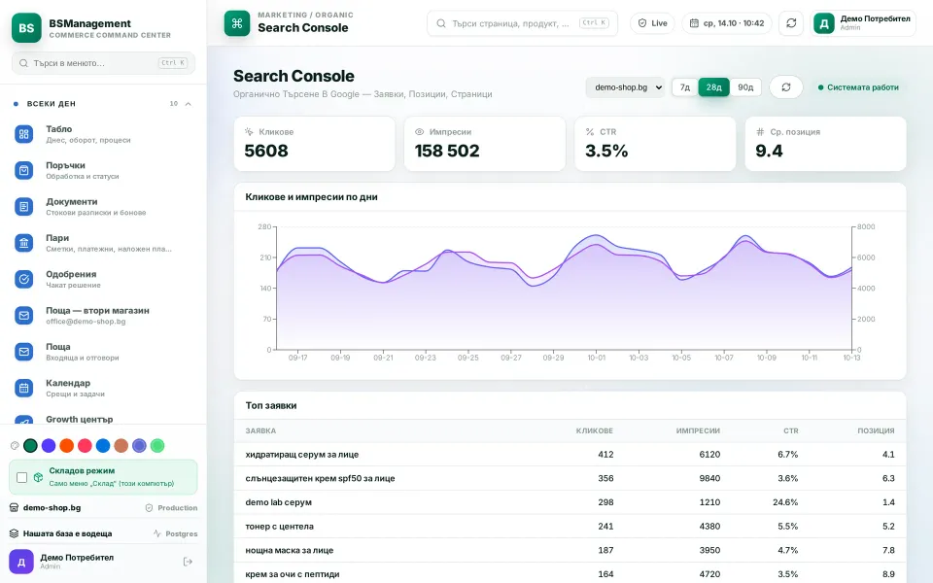Open the Поща — втори магазин mail icon
This screenshot has width=933, height=583.
pos(23,315)
